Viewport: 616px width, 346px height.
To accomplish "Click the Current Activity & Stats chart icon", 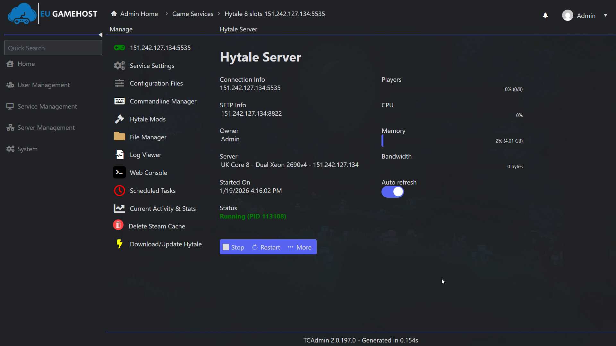I will pyautogui.click(x=119, y=209).
